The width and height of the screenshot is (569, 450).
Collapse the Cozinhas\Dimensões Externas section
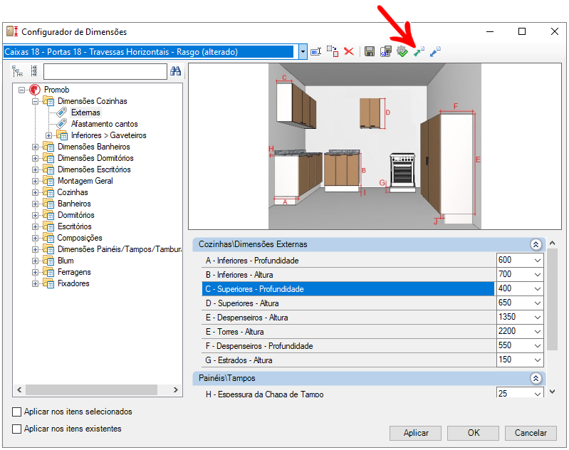536,244
